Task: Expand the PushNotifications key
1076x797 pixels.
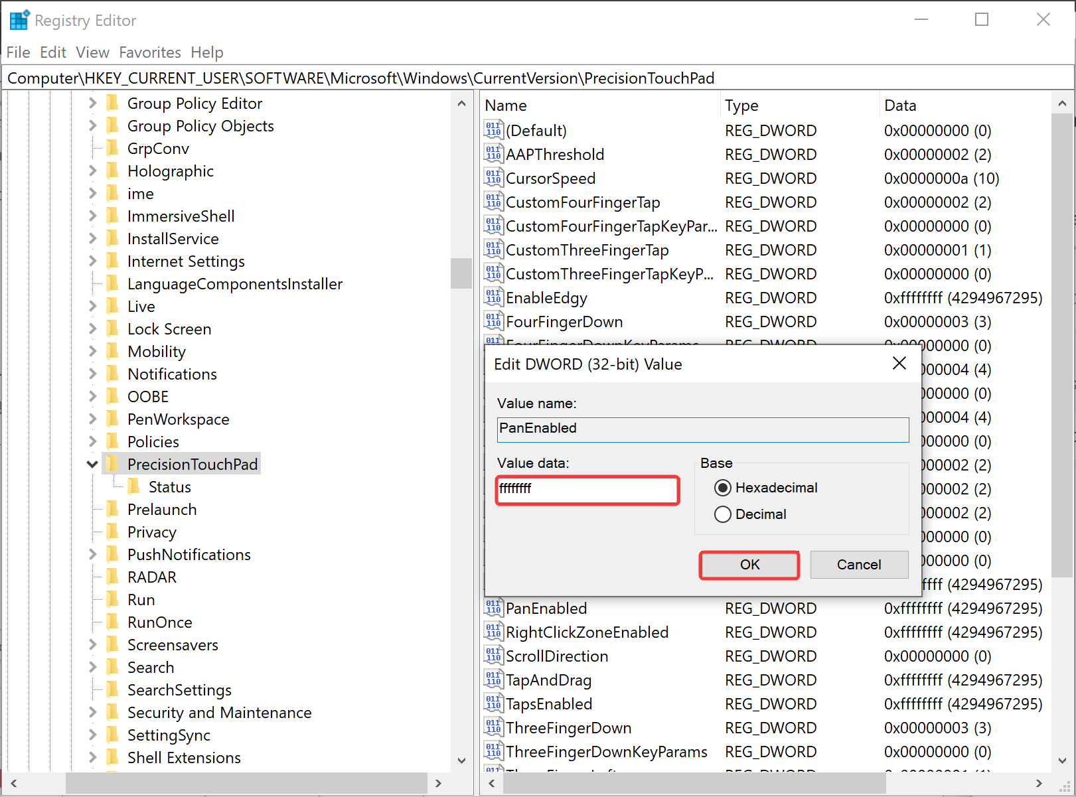Action: (x=92, y=554)
